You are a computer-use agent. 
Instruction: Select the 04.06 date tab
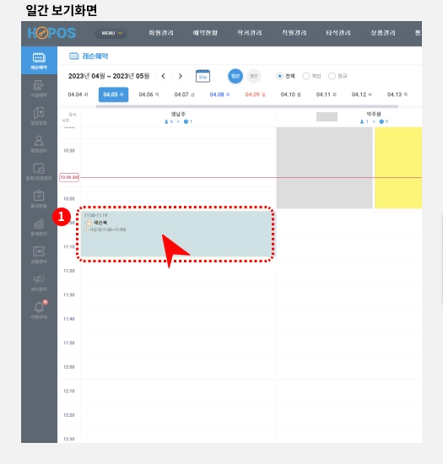click(x=149, y=94)
